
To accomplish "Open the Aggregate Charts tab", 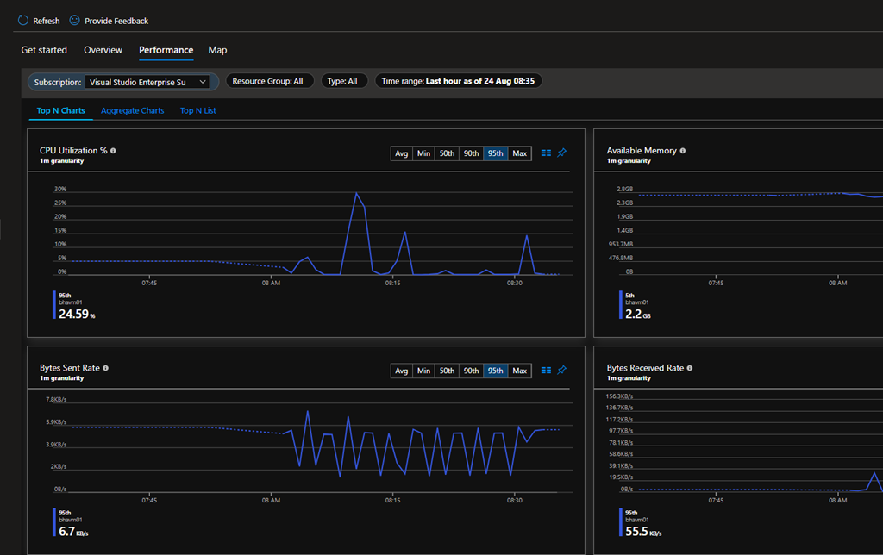I will (132, 111).
